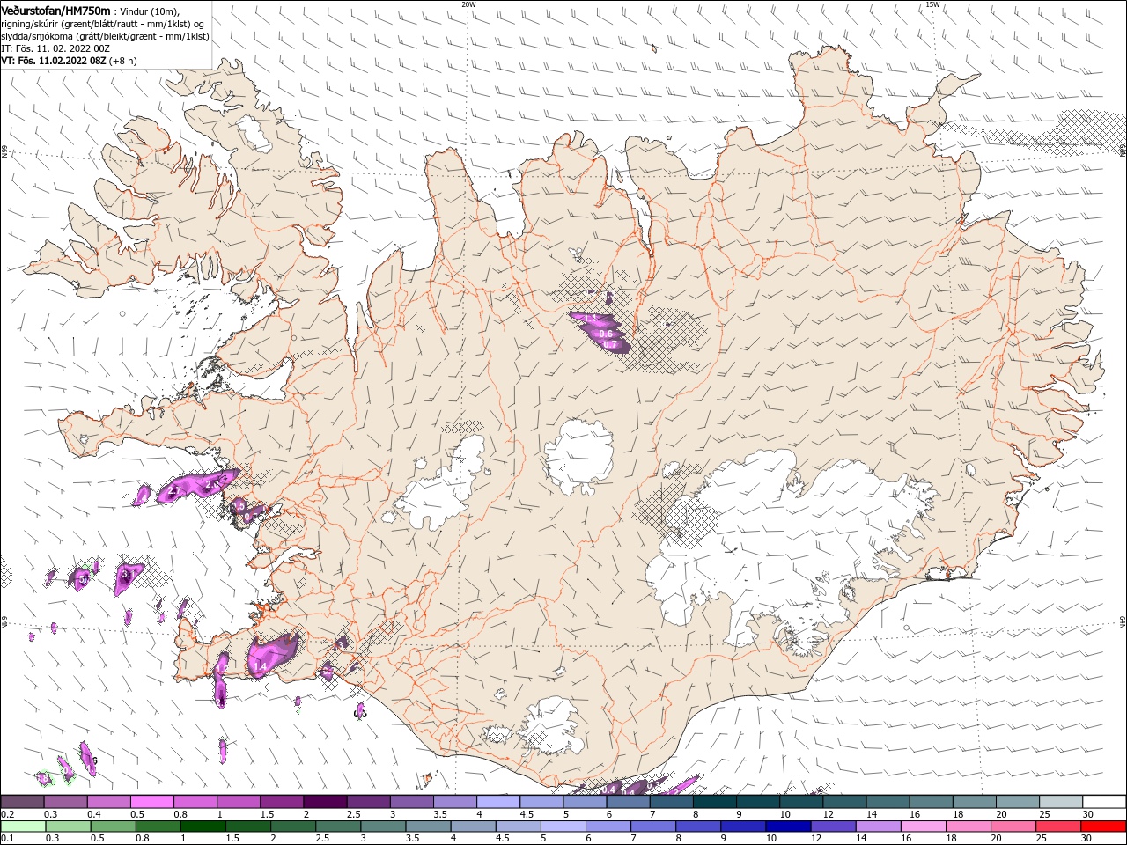Viewport: 1127px width, 845px height.
Task: Select the pale green 0.1 rain scale swatch
Action: [22, 827]
